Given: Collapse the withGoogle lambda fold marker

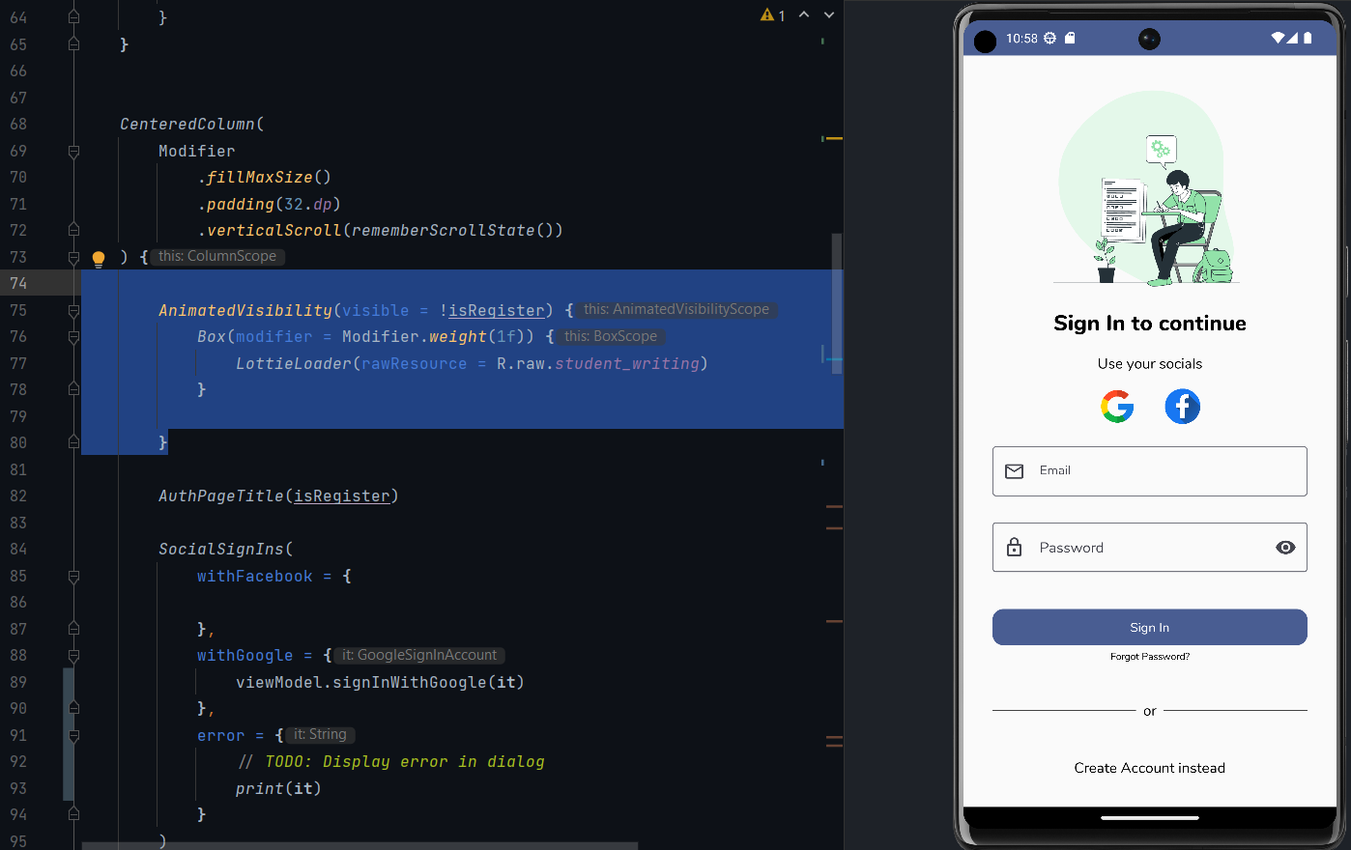Looking at the screenshot, I should pos(74,656).
